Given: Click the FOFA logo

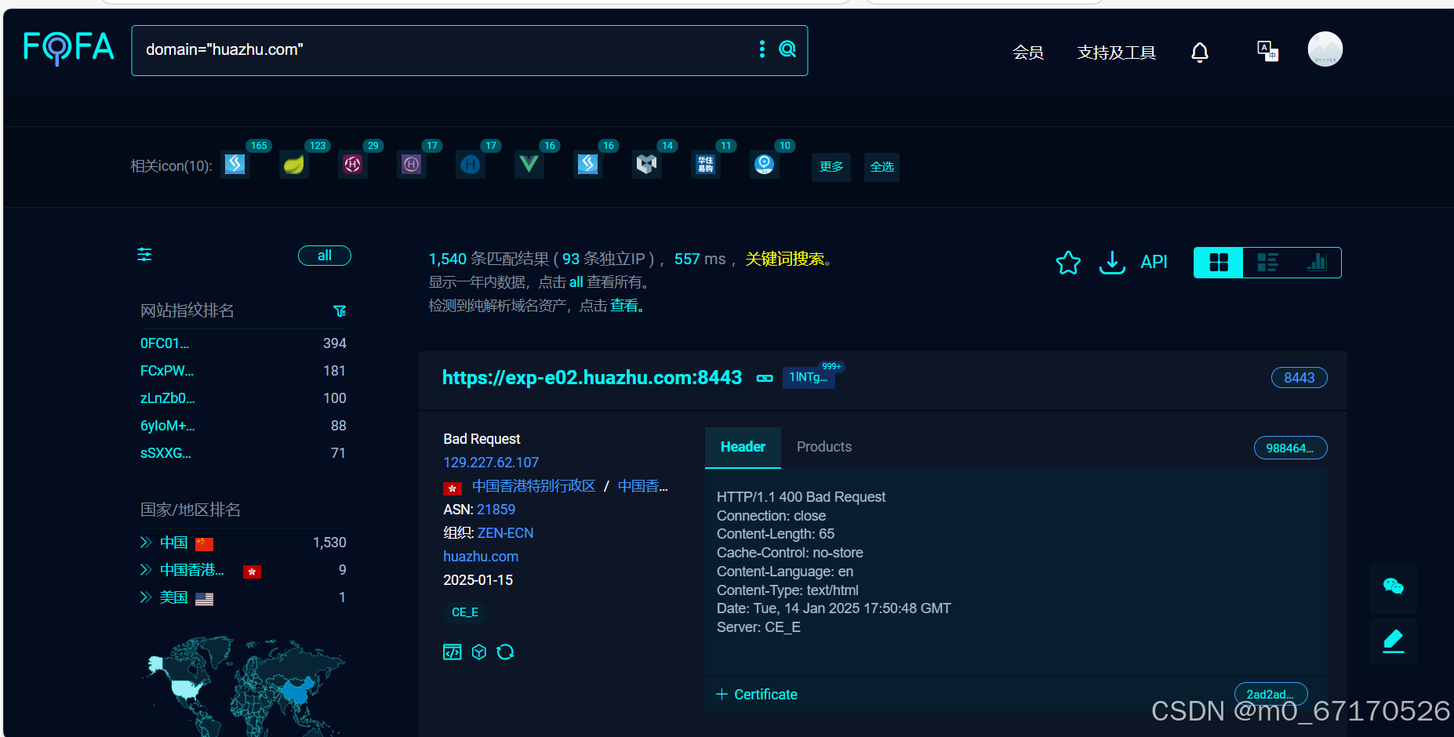Looking at the screenshot, I should (x=69, y=48).
